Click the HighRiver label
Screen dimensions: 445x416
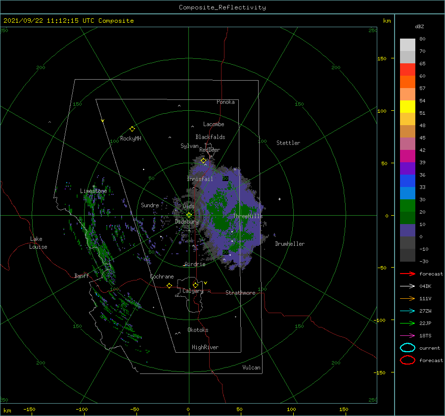[x=205, y=347]
